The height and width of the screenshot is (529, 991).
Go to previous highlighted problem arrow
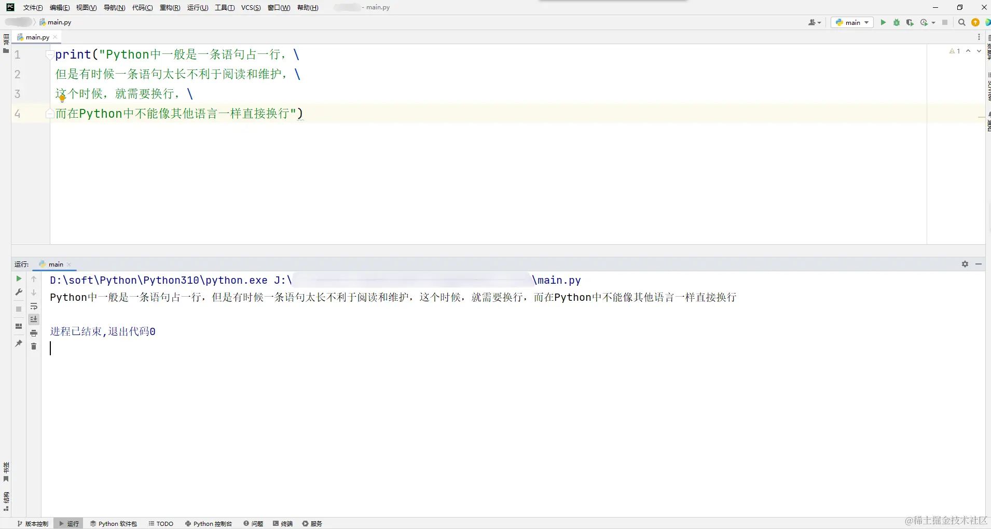pyautogui.click(x=968, y=51)
